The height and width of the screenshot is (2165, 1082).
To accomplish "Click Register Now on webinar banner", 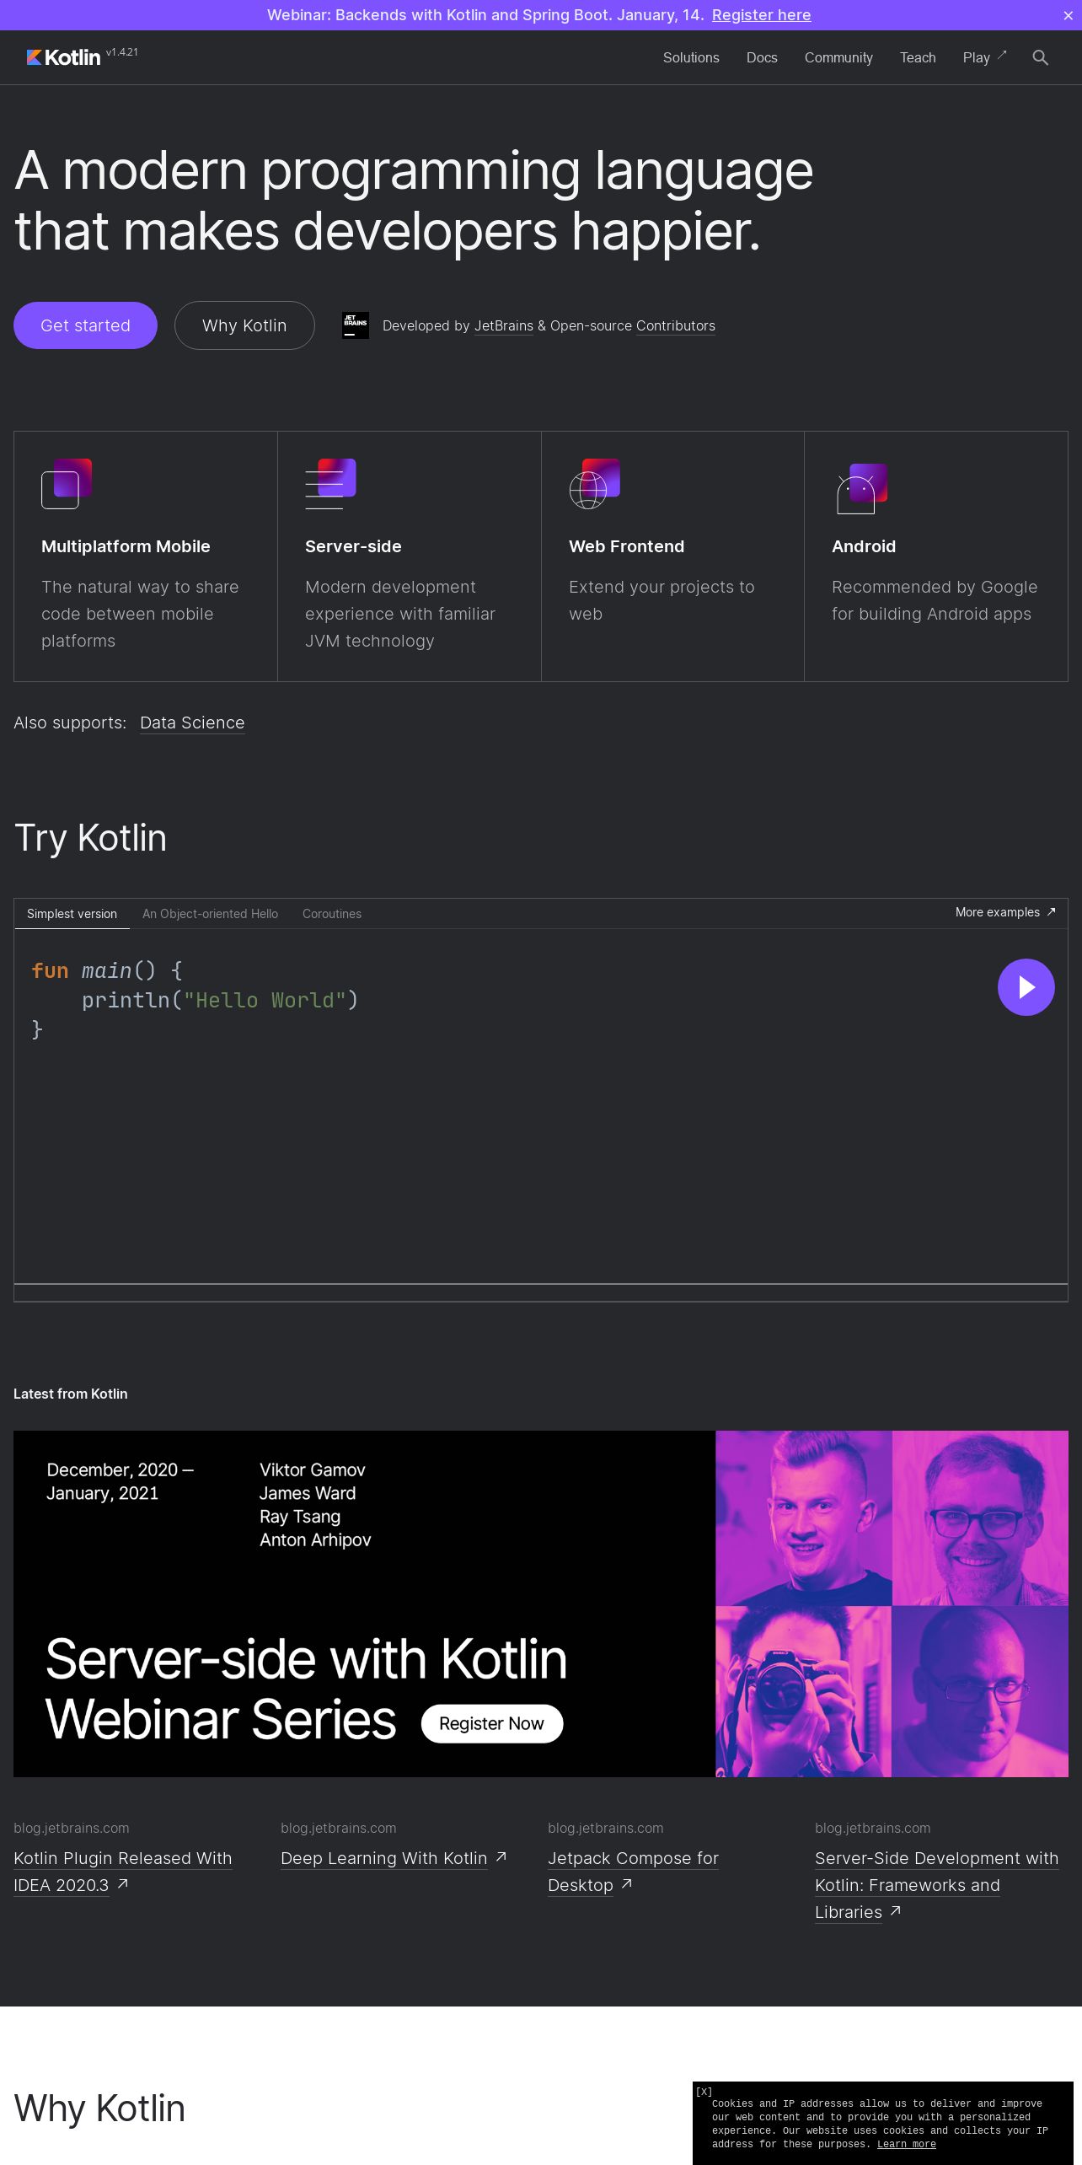I will pyautogui.click(x=491, y=1723).
